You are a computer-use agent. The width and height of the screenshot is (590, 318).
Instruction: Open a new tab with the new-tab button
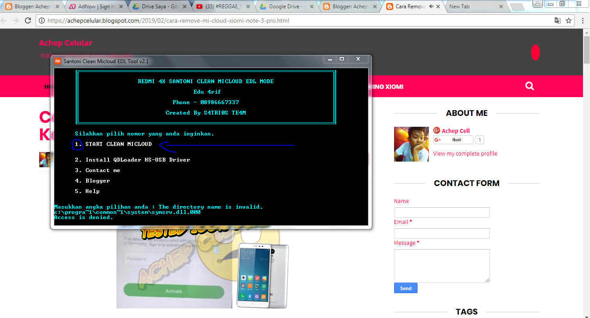(x=517, y=7)
